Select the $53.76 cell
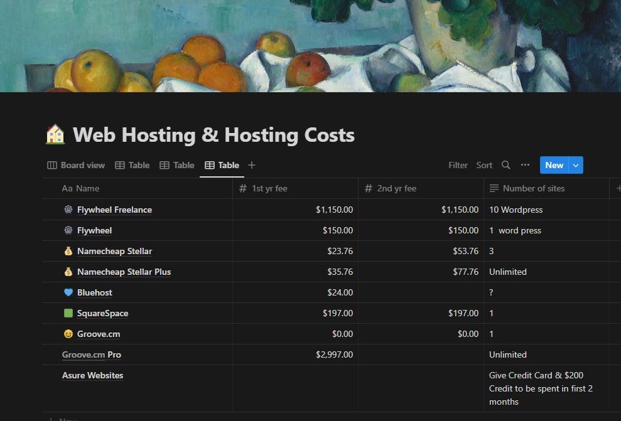 point(421,251)
